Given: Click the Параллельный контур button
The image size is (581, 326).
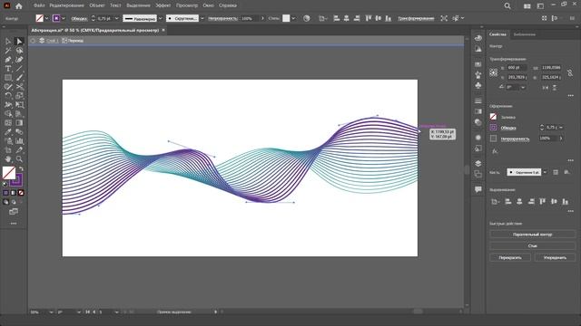Looking at the screenshot, I should coord(533,235).
